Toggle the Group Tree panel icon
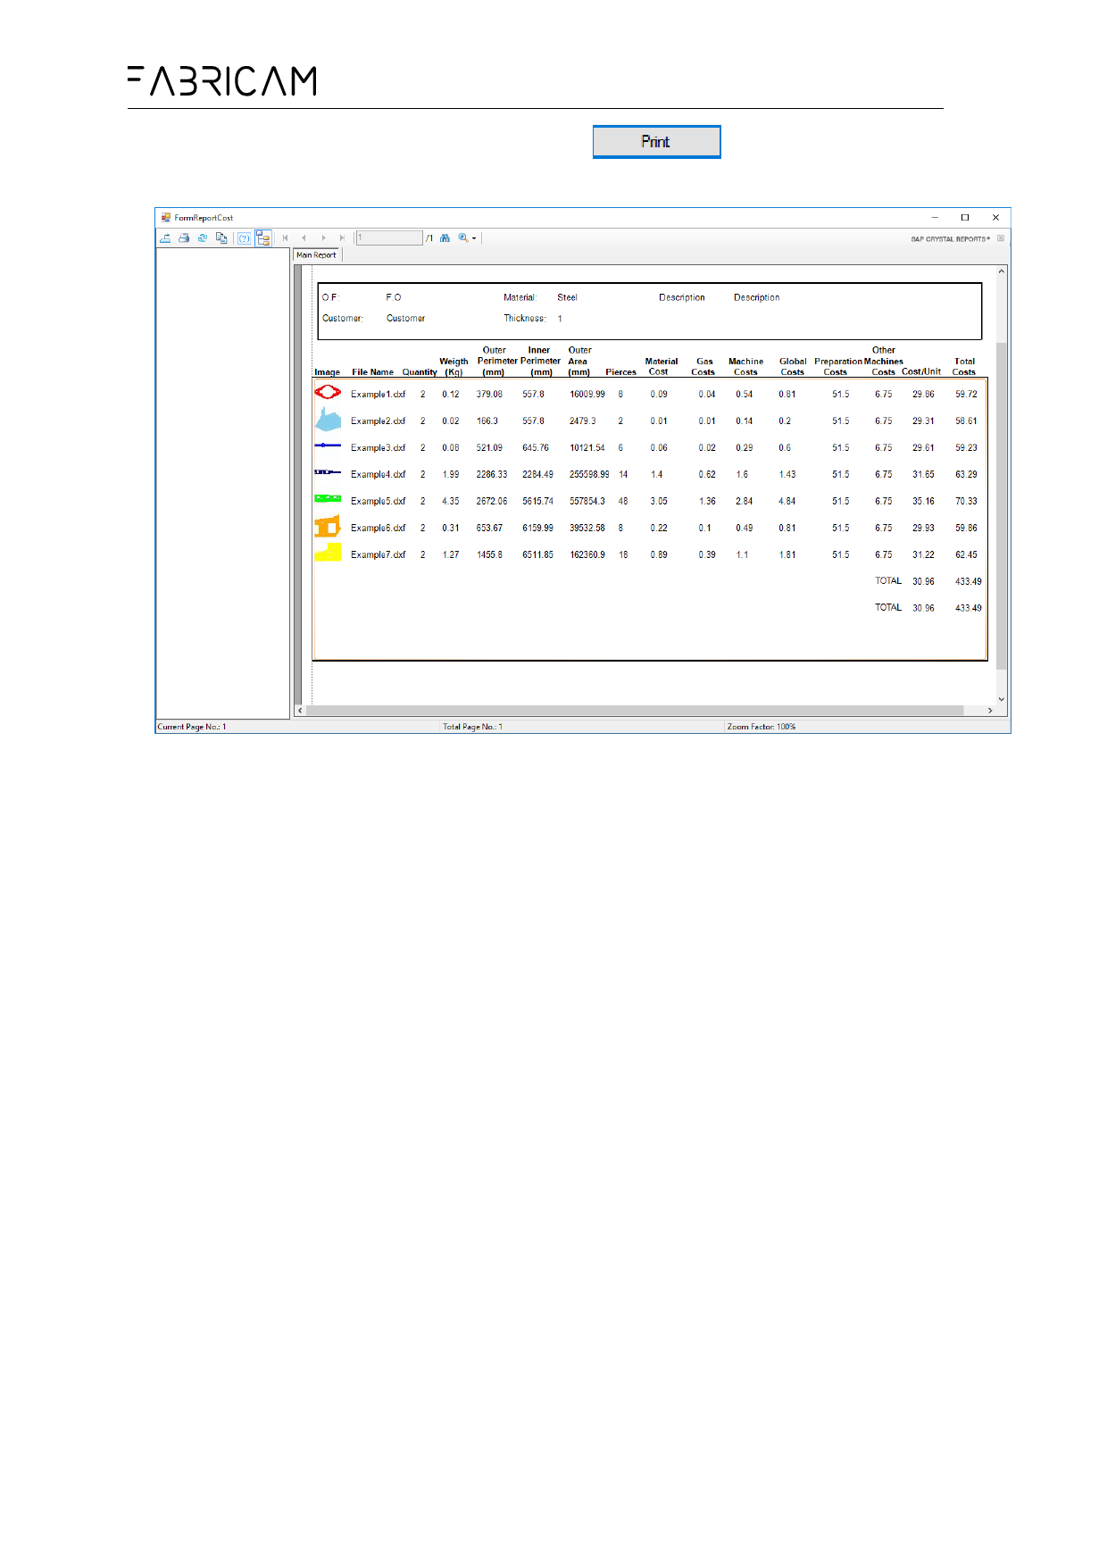The width and height of the screenshot is (1107, 1566). (263, 238)
